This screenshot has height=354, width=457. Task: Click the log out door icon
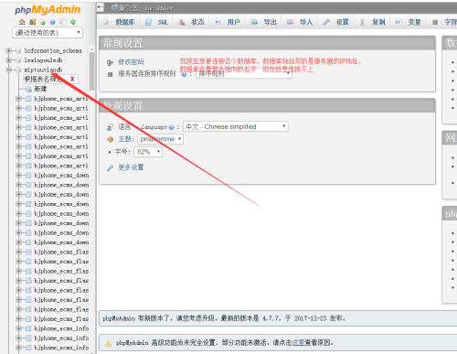[x=32, y=22]
